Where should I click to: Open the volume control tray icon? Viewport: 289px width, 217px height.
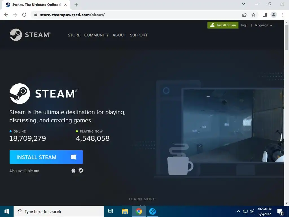tap(252, 211)
